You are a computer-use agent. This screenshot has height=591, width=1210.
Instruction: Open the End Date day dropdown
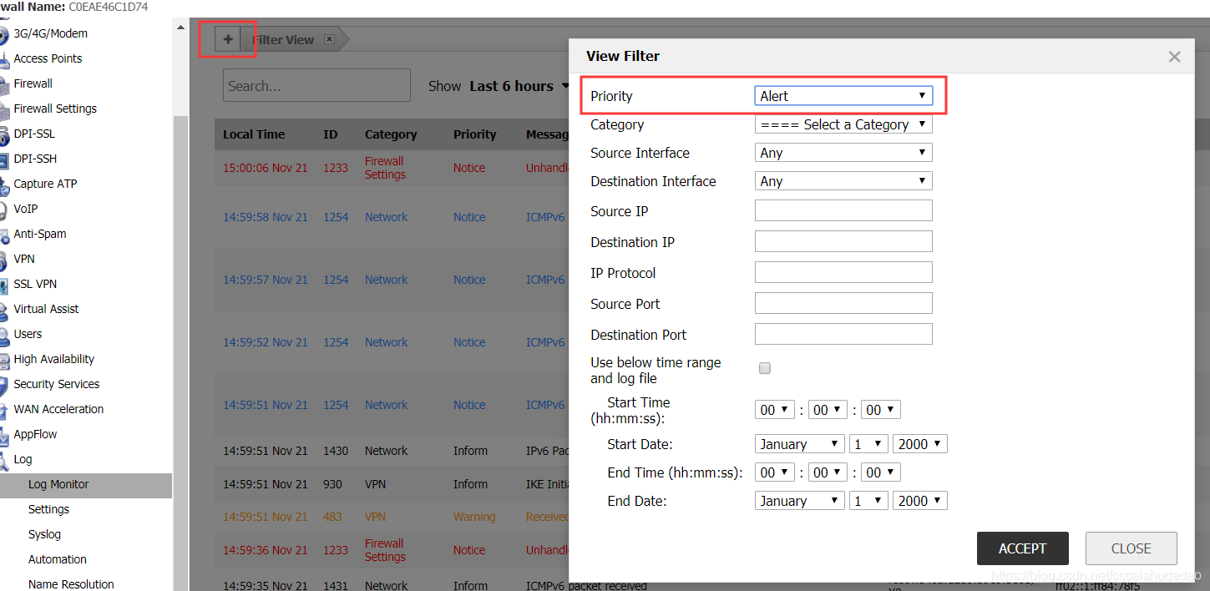point(868,501)
